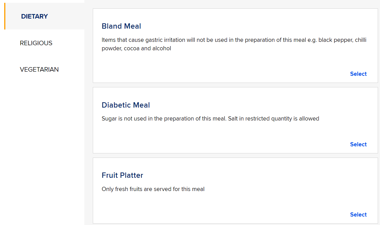Show the Vegetarian meal options
The height and width of the screenshot is (225, 380).
(x=39, y=69)
